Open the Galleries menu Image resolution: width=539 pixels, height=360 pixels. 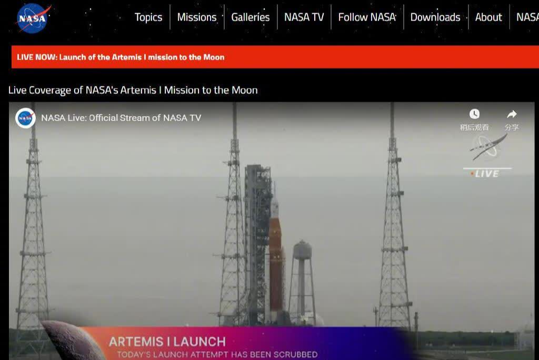250,17
